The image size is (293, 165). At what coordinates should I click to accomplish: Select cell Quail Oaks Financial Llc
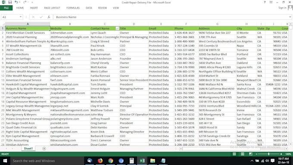pos(28,127)
